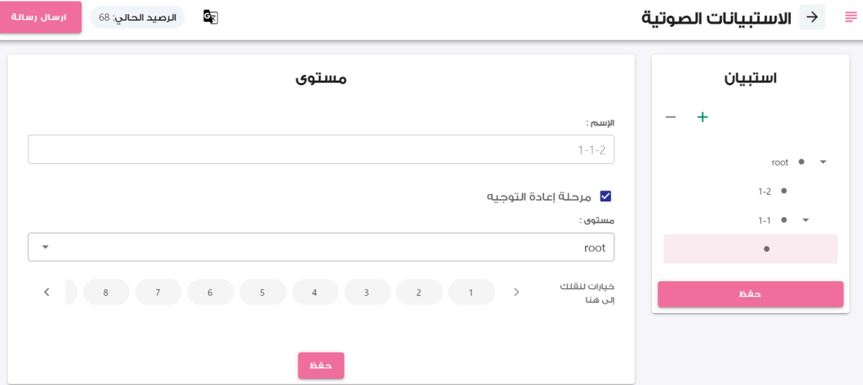This screenshot has width=863, height=385.
Task: Select the 1-2 tree item
Action: [x=764, y=190]
